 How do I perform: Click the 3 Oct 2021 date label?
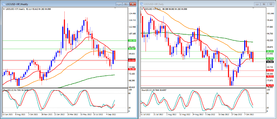point(33,114)
